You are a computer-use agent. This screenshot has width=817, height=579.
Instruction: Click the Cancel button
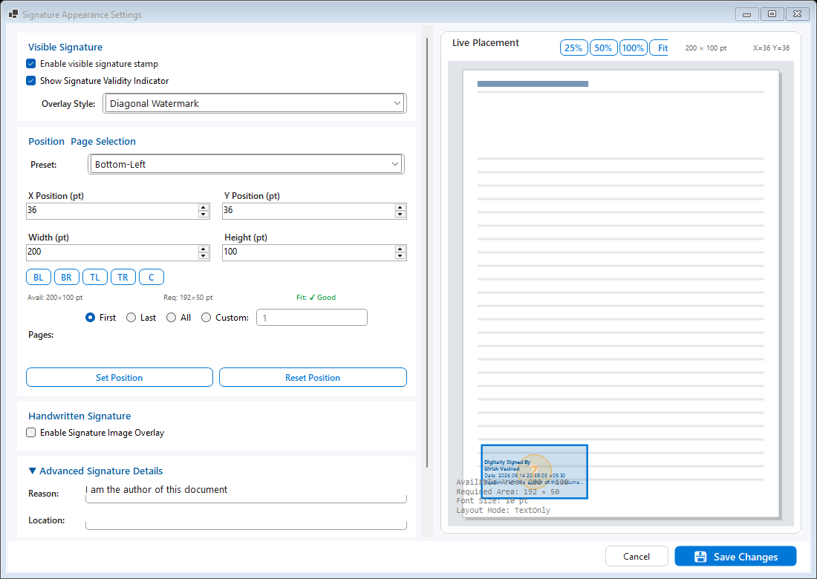637,557
